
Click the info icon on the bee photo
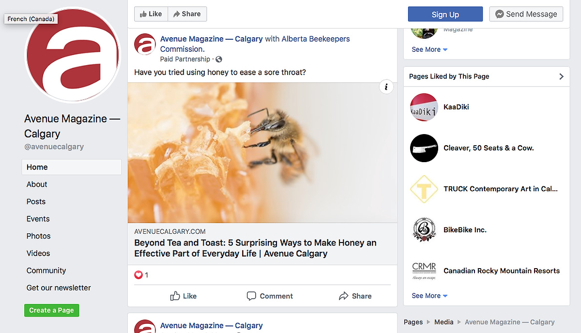click(386, 87)
